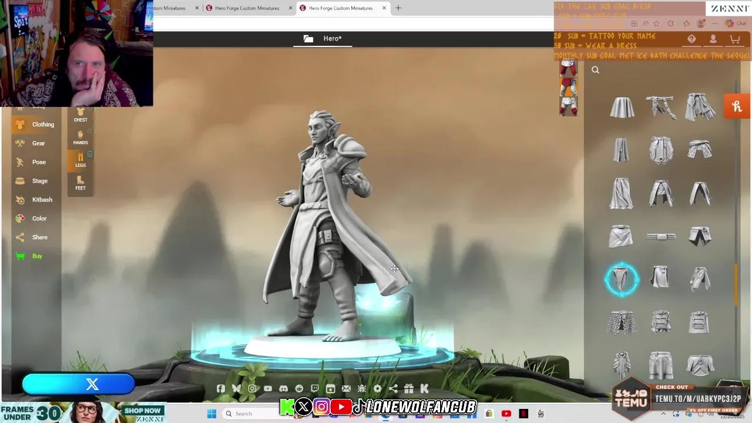The height and width of the screenshot is (423, 752).
Task: Click the blue X banner button
Action: [x=79, y=384]
